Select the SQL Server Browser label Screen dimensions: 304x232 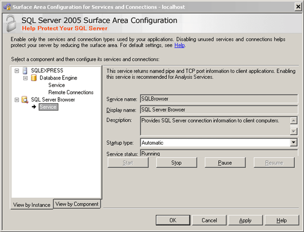[x=53, y=99]
